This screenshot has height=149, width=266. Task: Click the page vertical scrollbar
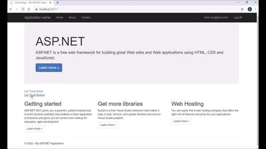[258, 81]
